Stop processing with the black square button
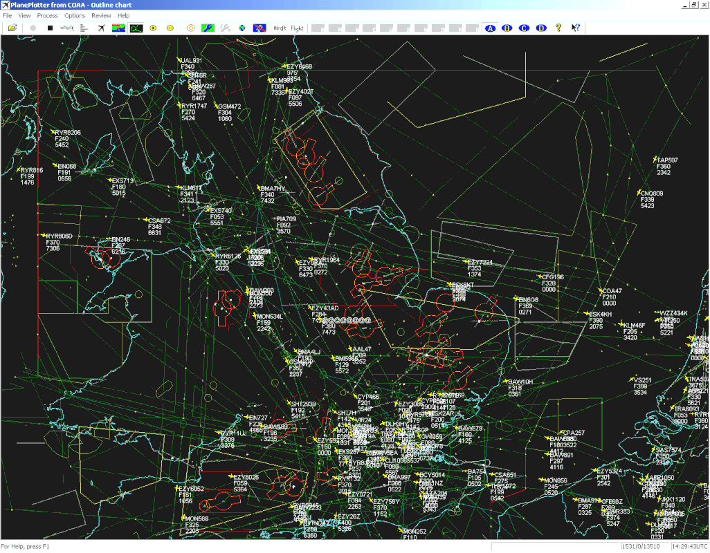Viewport: 710px width, 553px height. tap(50, 28)
